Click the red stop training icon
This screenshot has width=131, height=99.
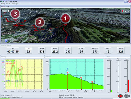pos(120,96)
